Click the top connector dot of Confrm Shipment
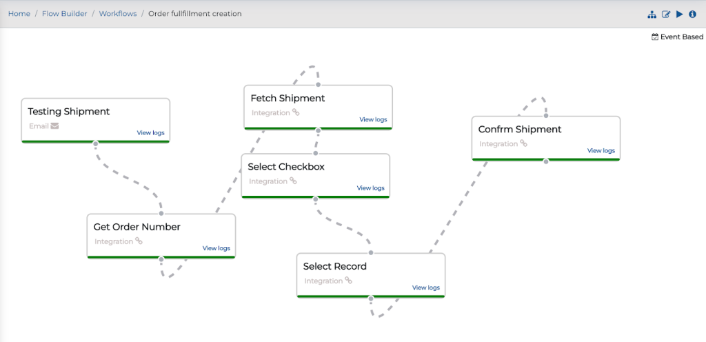This screenshot has height=342, width=706. 546,116
